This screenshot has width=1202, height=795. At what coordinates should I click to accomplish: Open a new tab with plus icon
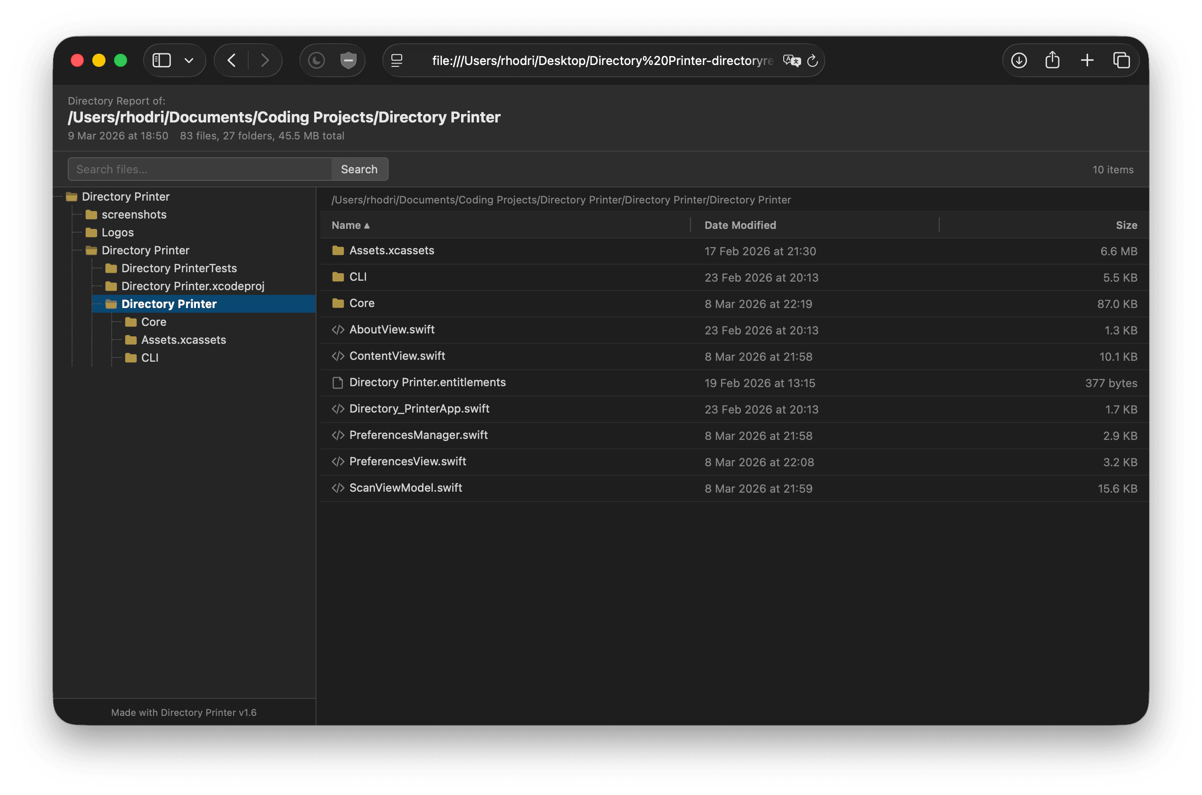click(x=1087, y=60)
